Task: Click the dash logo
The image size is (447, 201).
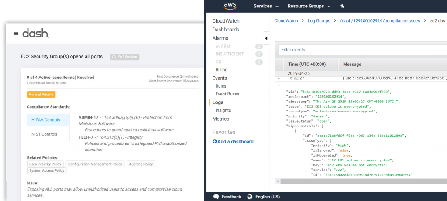Action: (x=35, y=33)
